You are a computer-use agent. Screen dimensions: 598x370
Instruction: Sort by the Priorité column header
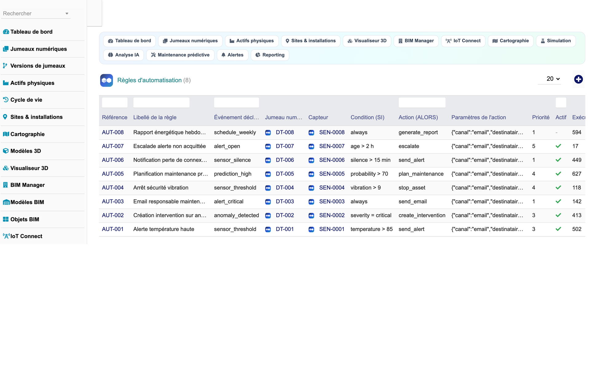541,117
